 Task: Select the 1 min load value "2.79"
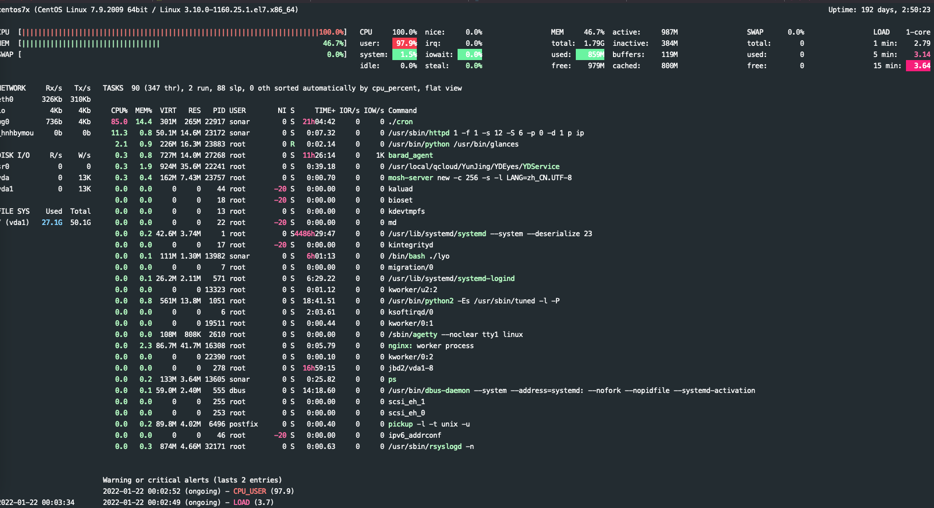pos(922,43)
